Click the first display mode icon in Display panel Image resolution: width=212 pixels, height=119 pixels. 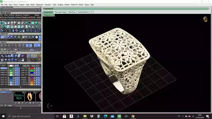pos(2,37)
